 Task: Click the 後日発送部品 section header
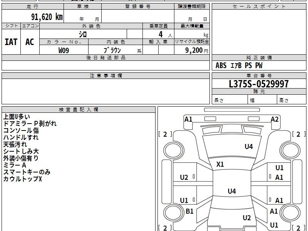click(105, 57)
